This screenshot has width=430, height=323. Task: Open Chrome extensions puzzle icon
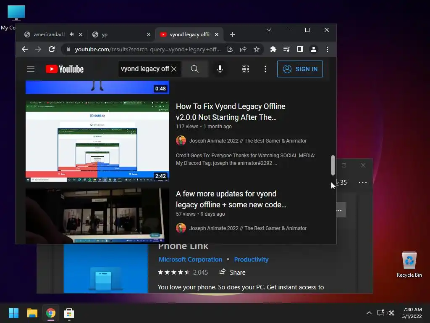click(x=273, y=49)
